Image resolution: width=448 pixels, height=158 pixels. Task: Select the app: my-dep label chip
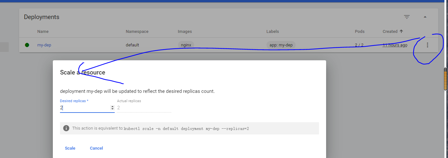[281, 45]
